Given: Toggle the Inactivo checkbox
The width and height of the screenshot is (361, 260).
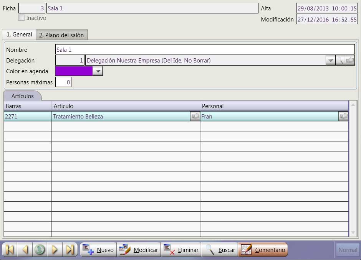Looking at the screenshot, I should [x=22, y=18].
